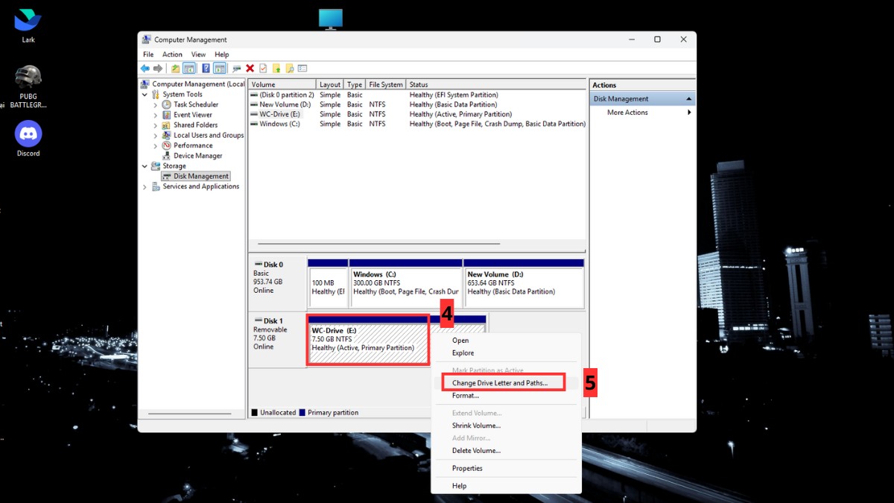Open More Actions in Actions pane

coord(627,113)
